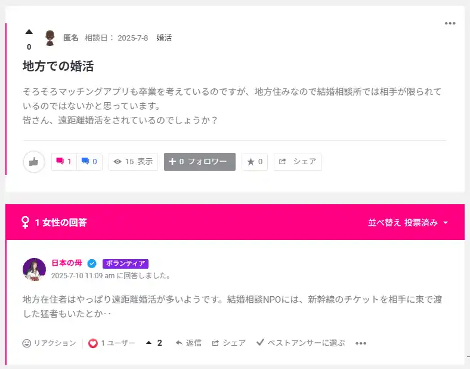Reply to the answer with 返信
The height and width of the screenshot is (369, 470).
[x=188, y=343]
